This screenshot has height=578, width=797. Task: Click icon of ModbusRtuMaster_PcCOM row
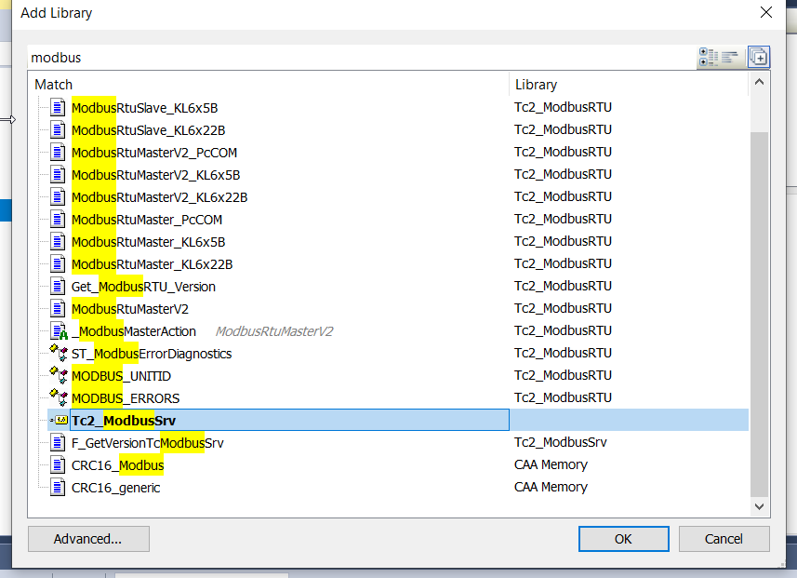(x=58, y=220)
